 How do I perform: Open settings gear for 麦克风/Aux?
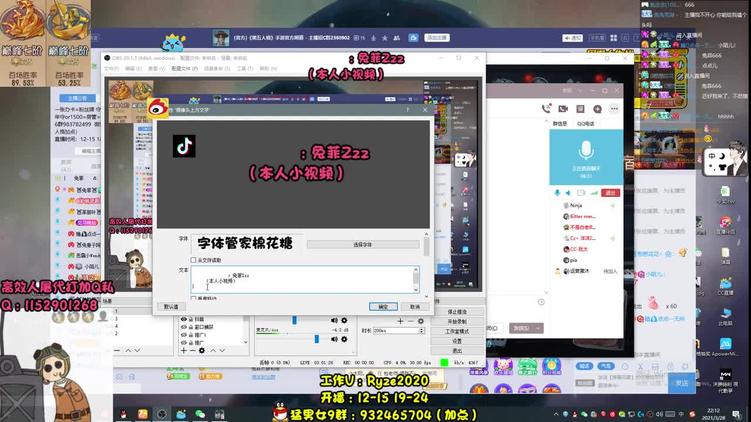pos(344,339)
